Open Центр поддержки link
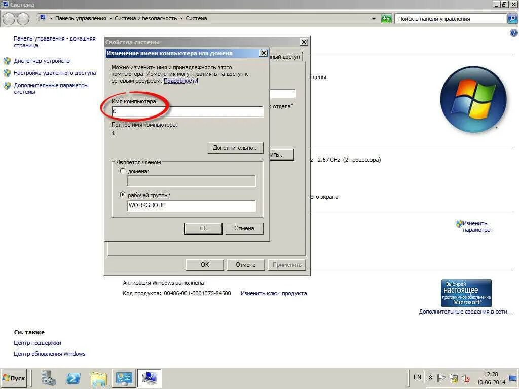 pos(38,343)
